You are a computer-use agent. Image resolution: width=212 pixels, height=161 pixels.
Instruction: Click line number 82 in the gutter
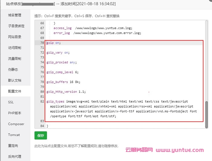42,102
